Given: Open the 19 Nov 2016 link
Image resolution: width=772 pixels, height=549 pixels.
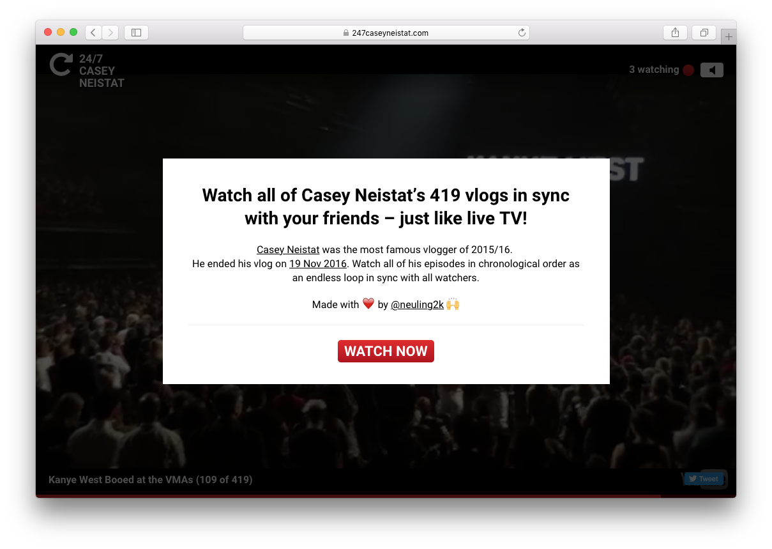Looking at the screenshot, I should coord(318,263).
